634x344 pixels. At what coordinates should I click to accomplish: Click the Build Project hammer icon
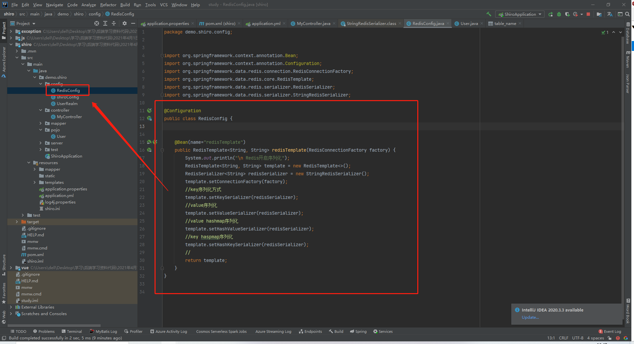[489, 14]
